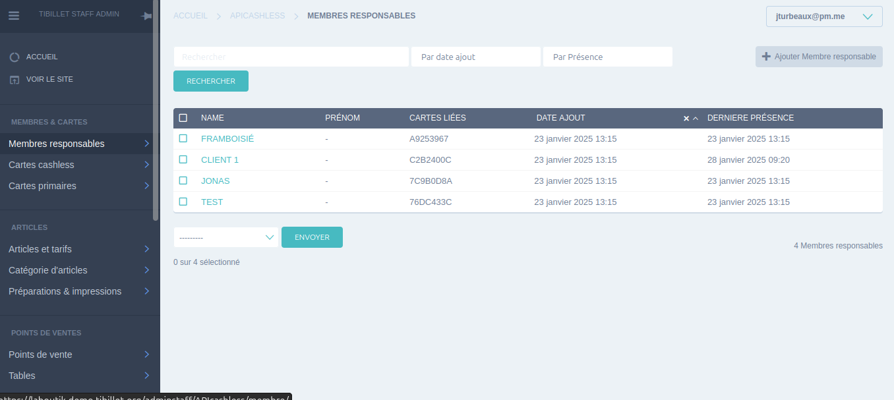This screenshot has width=894, height=400.
Task: Go to ACCUEIL in the sidebar
Action: pyautogui.click(x=42, y=57)
